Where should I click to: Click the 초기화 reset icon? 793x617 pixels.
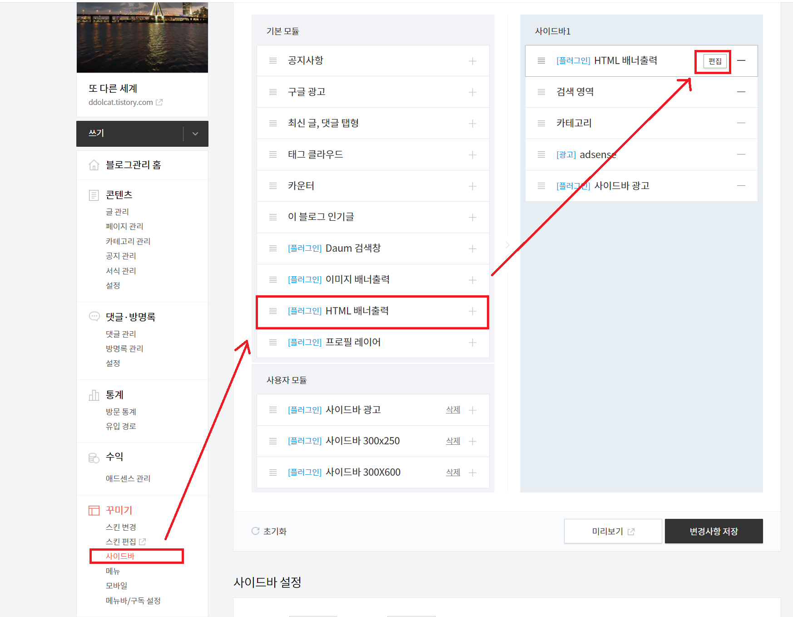pyautogui.click(x=256, y=531)
